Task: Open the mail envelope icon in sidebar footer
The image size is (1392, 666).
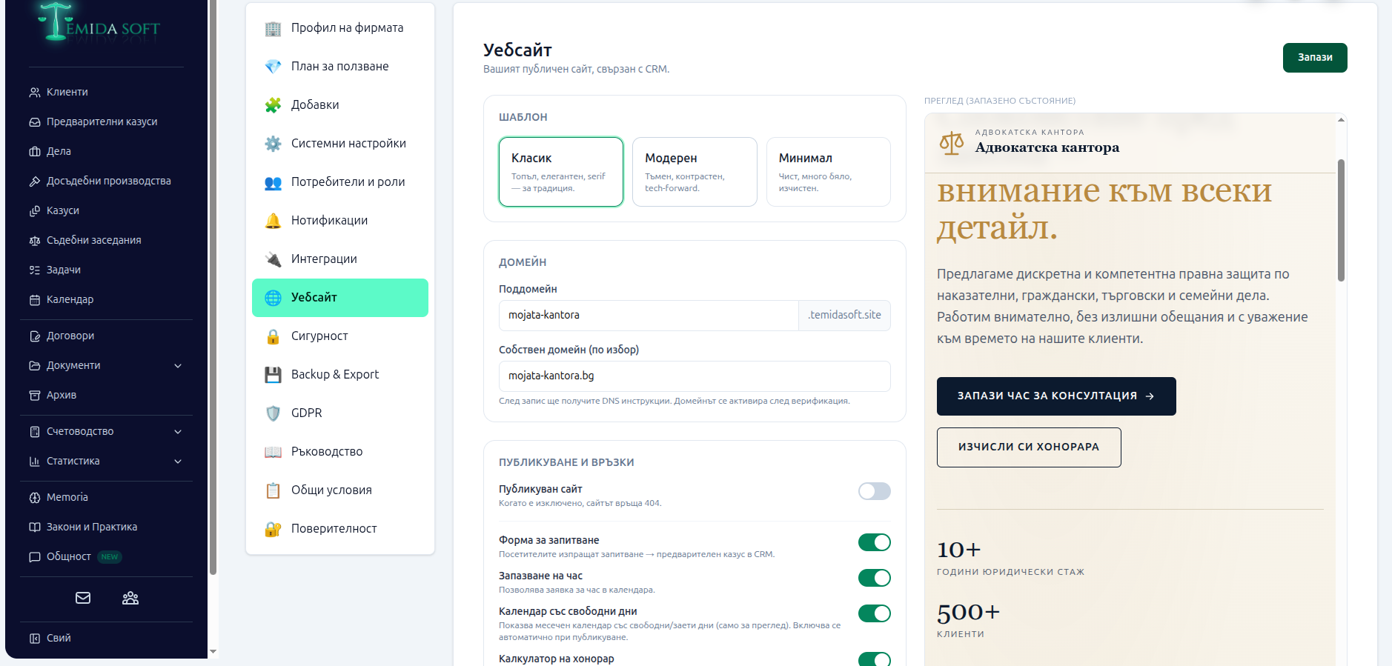Action: point(83,598)
